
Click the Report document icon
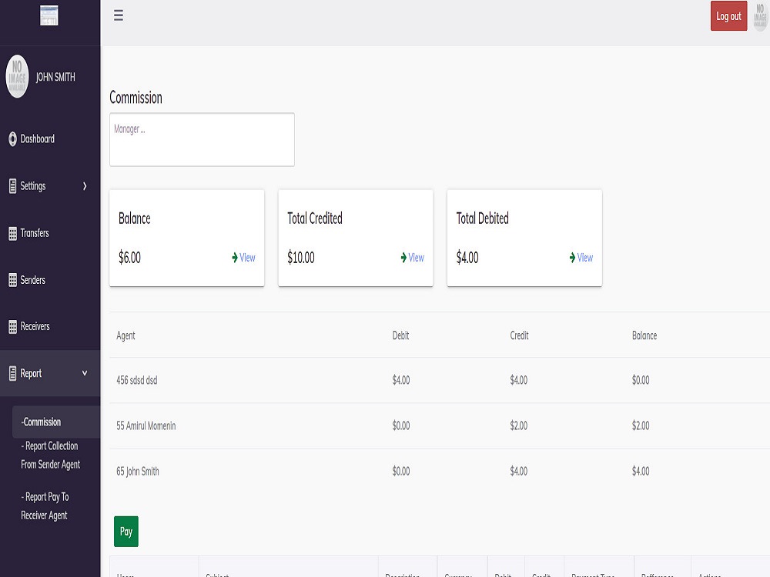point(13,373)
